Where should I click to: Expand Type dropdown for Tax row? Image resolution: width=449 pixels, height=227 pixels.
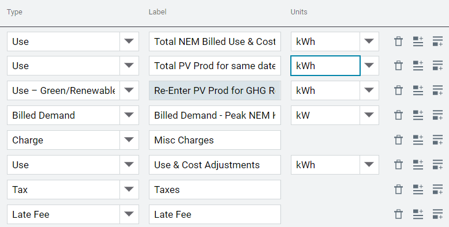(x=129, y=190)
